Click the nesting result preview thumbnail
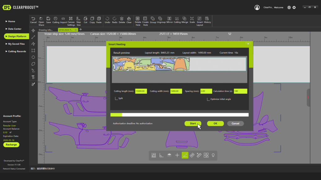321x180 pixels. [x=180, y=64]
